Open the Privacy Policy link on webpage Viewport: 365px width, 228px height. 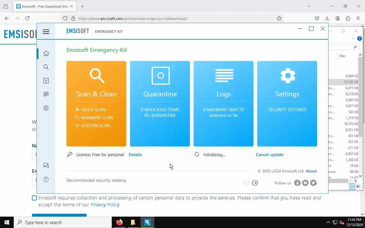click(105, 205)
